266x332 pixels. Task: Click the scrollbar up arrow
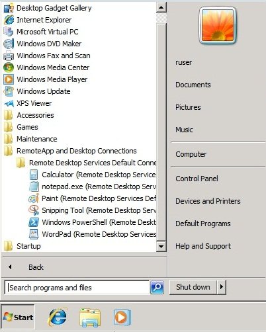tap(161, 8)
